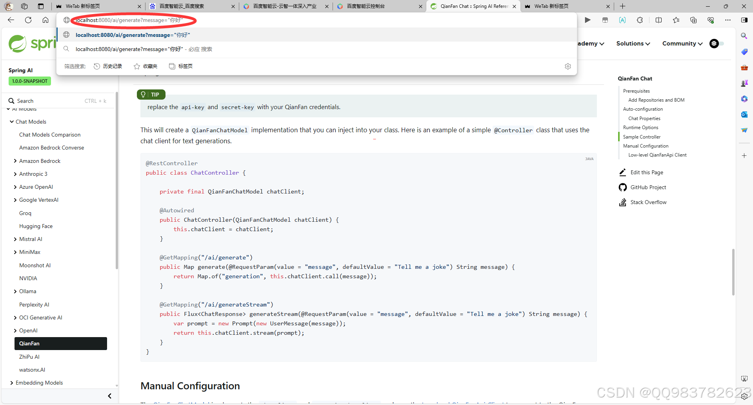Switch to 百度智能云_百度搜索 tab
This screenshot has height=405, width=753.
192,6
